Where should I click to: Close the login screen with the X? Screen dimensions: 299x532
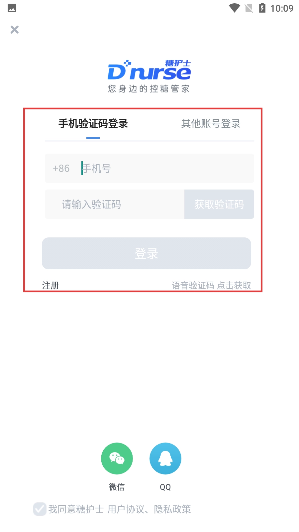click(x=15, y=30)
